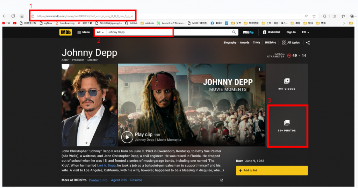Image resolution: width=358 pixels, height=188 pixels.
Task: Open the video three-dot options menu
Action: [259, 70]
